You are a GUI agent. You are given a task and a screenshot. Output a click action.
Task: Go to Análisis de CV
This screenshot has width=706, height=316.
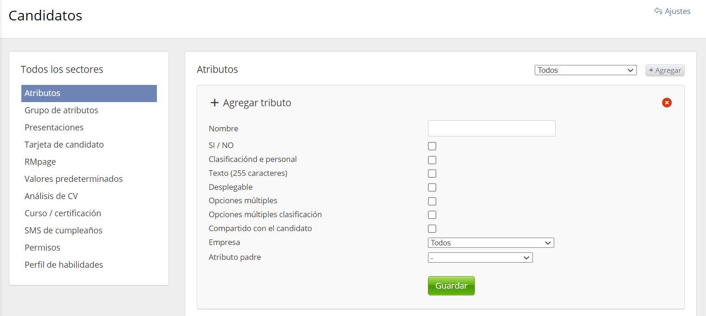point(51,196)
